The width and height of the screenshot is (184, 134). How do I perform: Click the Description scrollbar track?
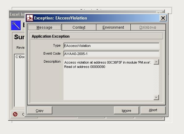(156, 80)
